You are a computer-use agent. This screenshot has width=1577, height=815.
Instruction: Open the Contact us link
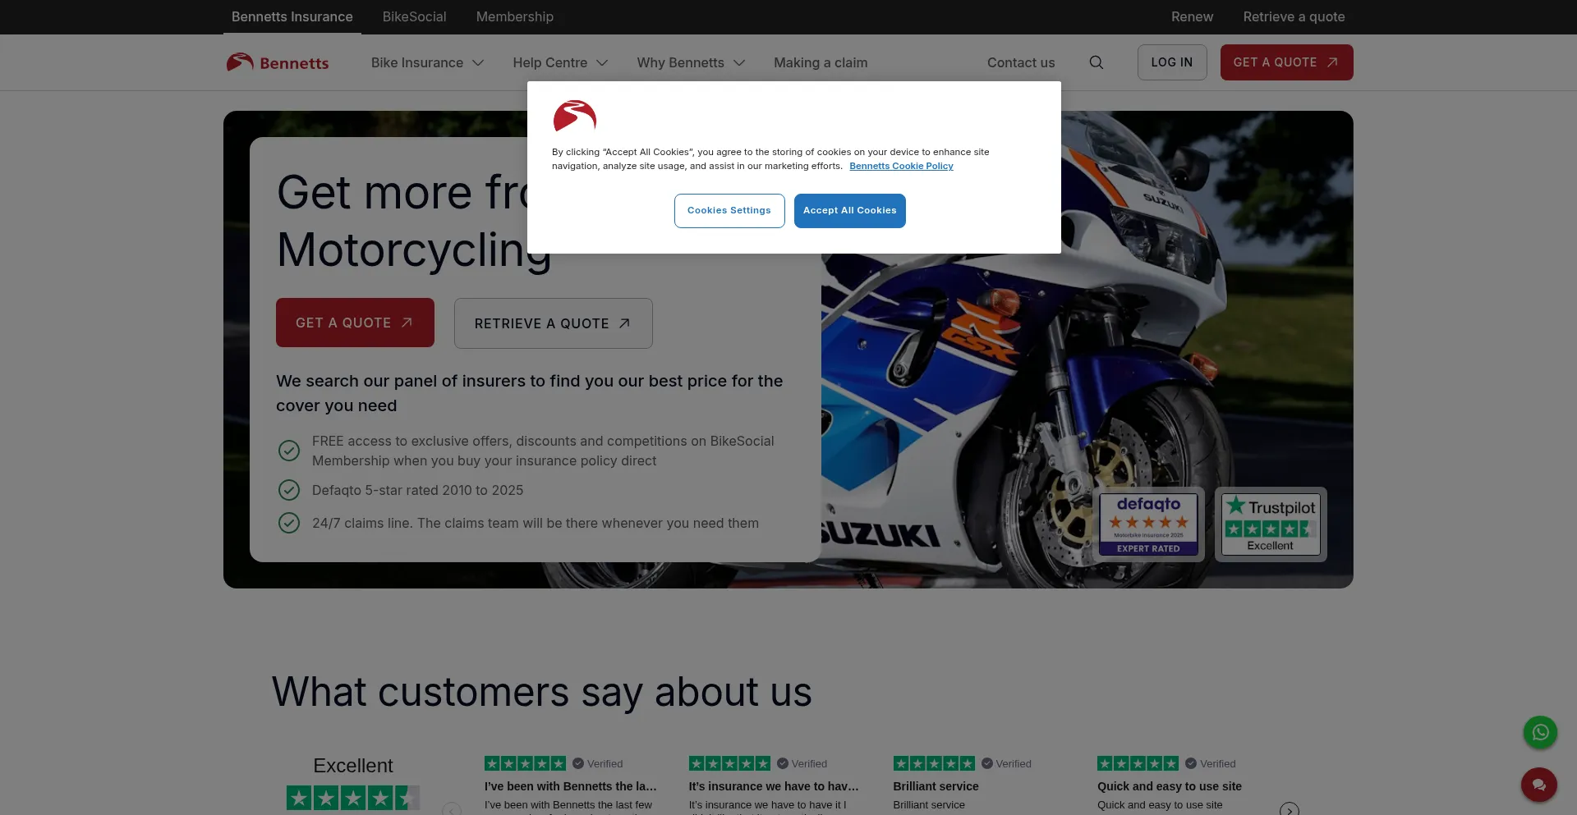click(x=1021, y=63)
